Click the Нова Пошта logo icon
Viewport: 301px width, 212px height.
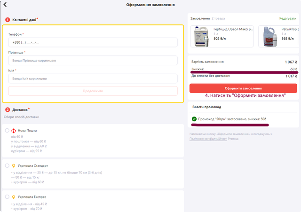point(14,130)
